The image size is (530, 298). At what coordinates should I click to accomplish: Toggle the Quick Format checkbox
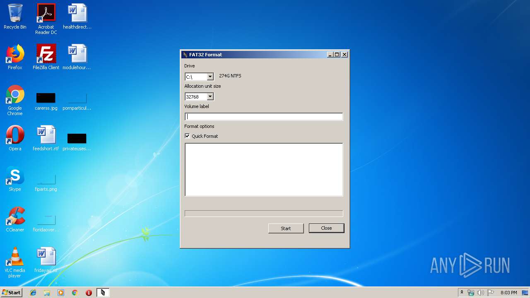[187, 136]
